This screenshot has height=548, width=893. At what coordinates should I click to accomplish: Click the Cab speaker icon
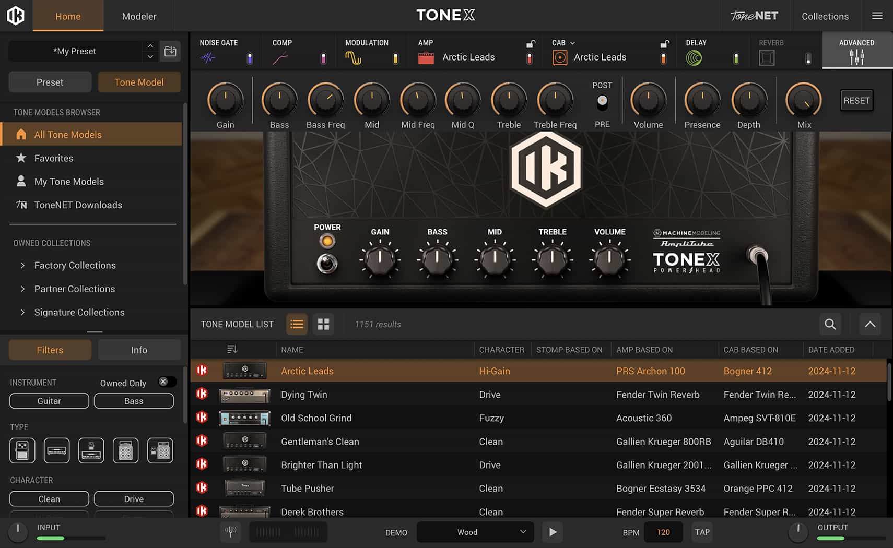pos(560,58)
